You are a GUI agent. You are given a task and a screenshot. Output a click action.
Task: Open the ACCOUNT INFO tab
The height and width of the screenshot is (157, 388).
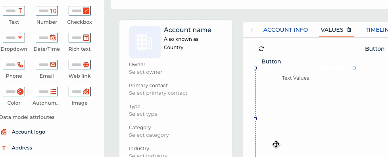286,30
